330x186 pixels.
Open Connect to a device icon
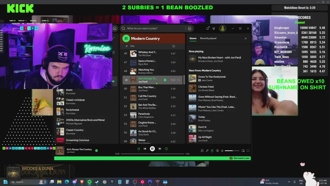coord(217,151)
